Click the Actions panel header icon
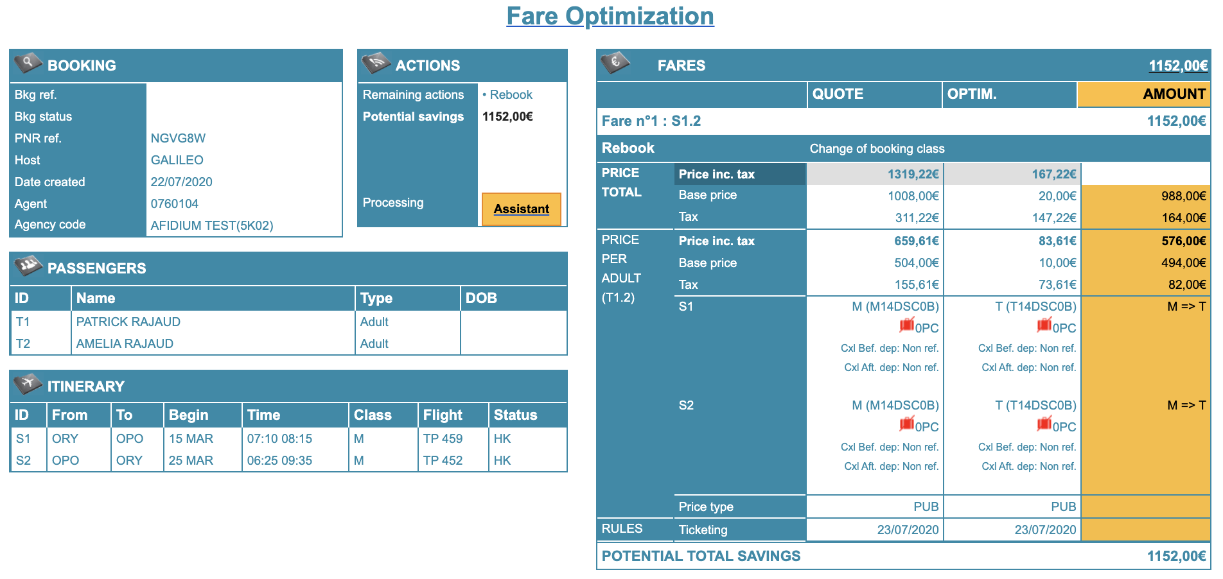This screenshot has width=1223, height=579. pyautogui.click(x=376, y=63)
